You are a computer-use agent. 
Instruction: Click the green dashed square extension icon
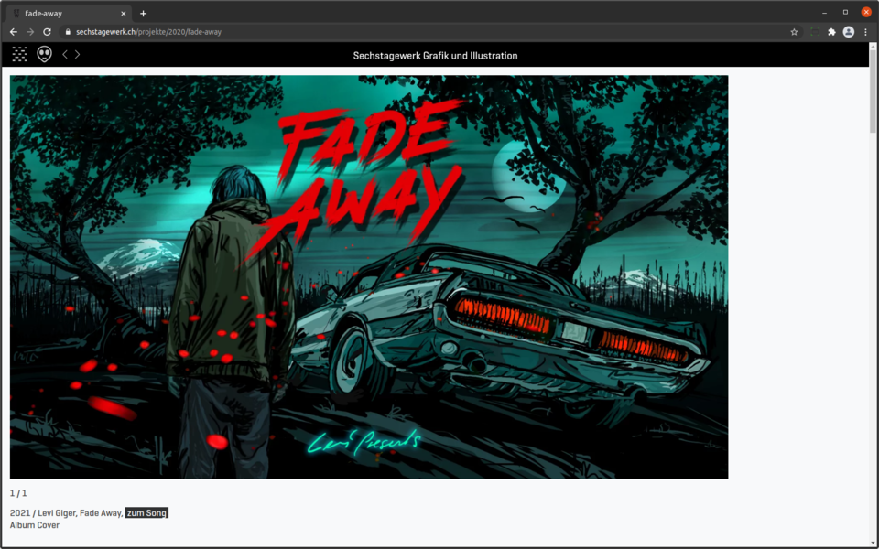815,32
